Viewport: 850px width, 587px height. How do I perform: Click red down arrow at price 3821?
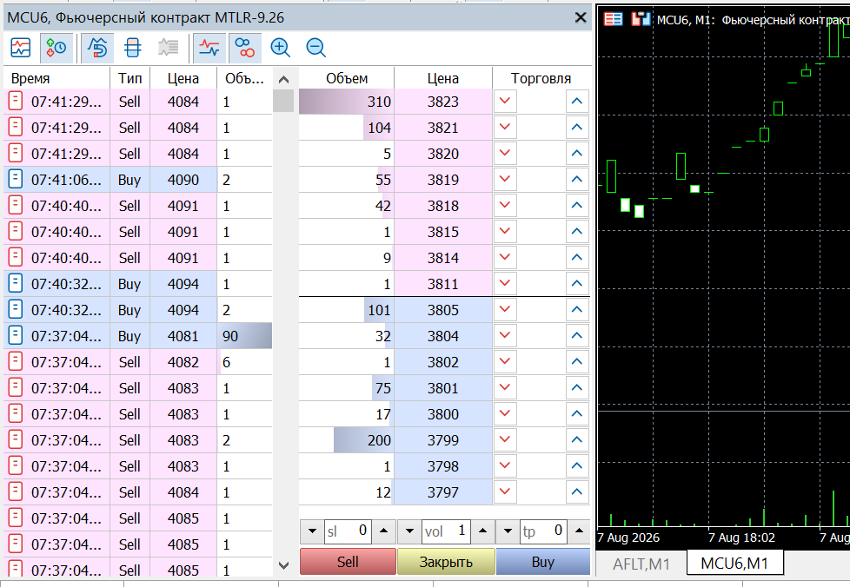(x=505, y=128)
